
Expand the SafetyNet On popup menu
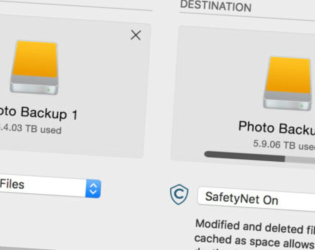coord(256,199)
